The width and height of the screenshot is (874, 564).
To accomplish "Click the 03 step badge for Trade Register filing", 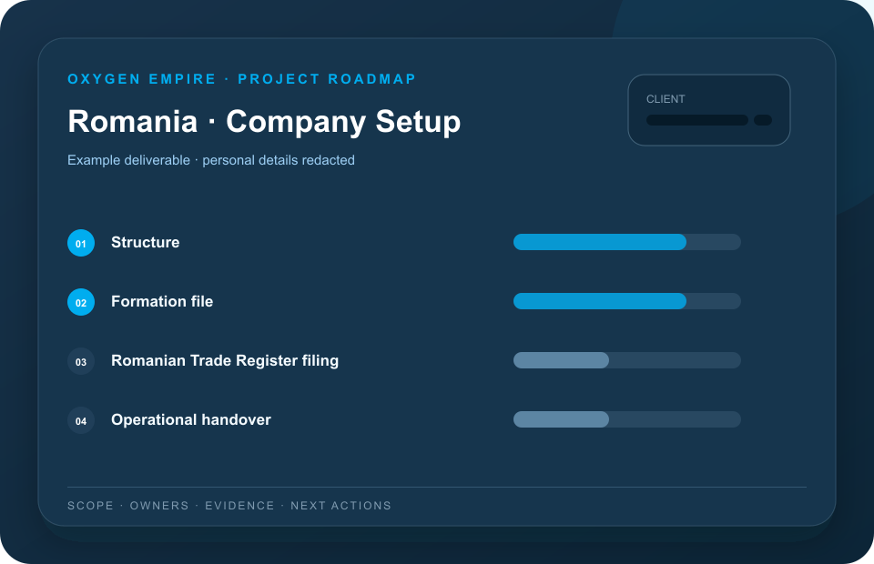I will 81,361.
